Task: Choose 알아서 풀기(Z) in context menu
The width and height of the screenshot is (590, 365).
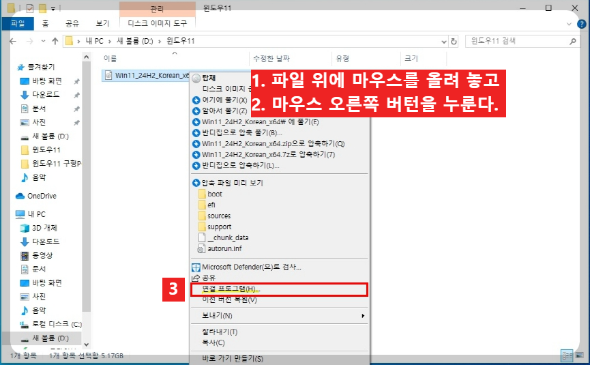Action: [x=224, y=111]
